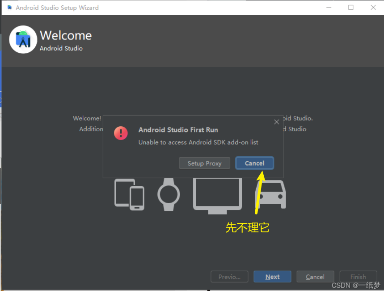Click the 'Android Studio' subtitle text
Viewport: 384px width, 291px height.
pos(61,48)
